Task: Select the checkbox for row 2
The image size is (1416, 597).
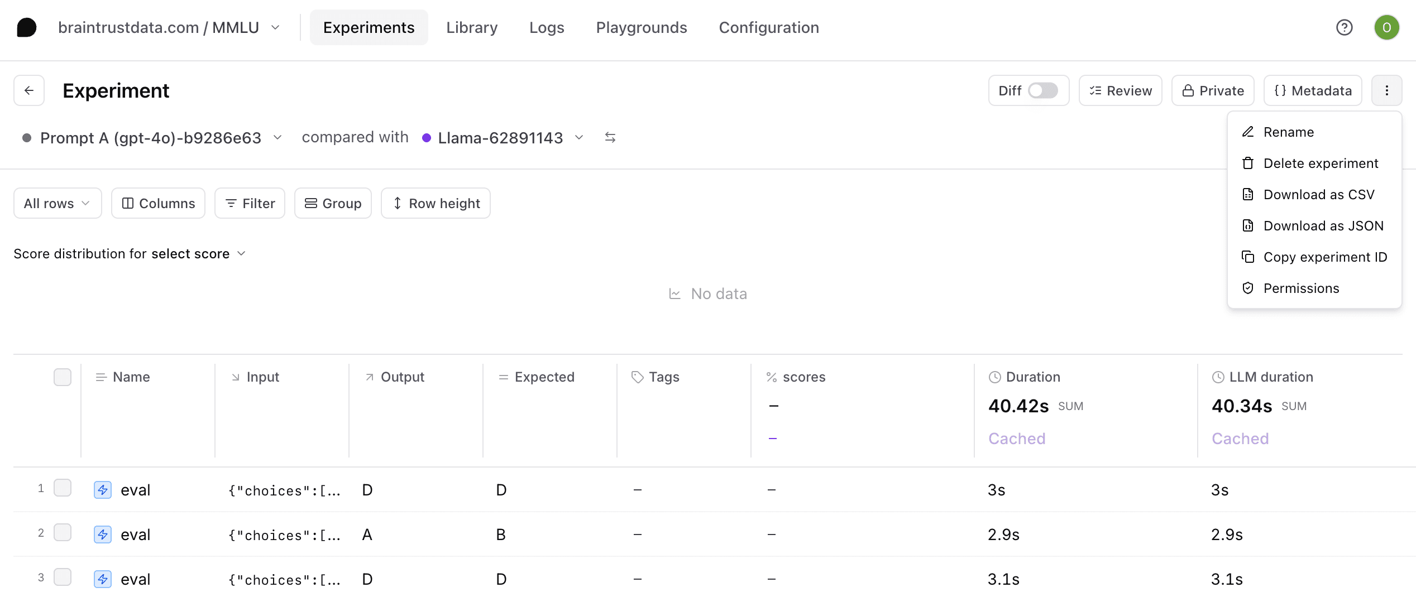Action: (x=63, y=533)
